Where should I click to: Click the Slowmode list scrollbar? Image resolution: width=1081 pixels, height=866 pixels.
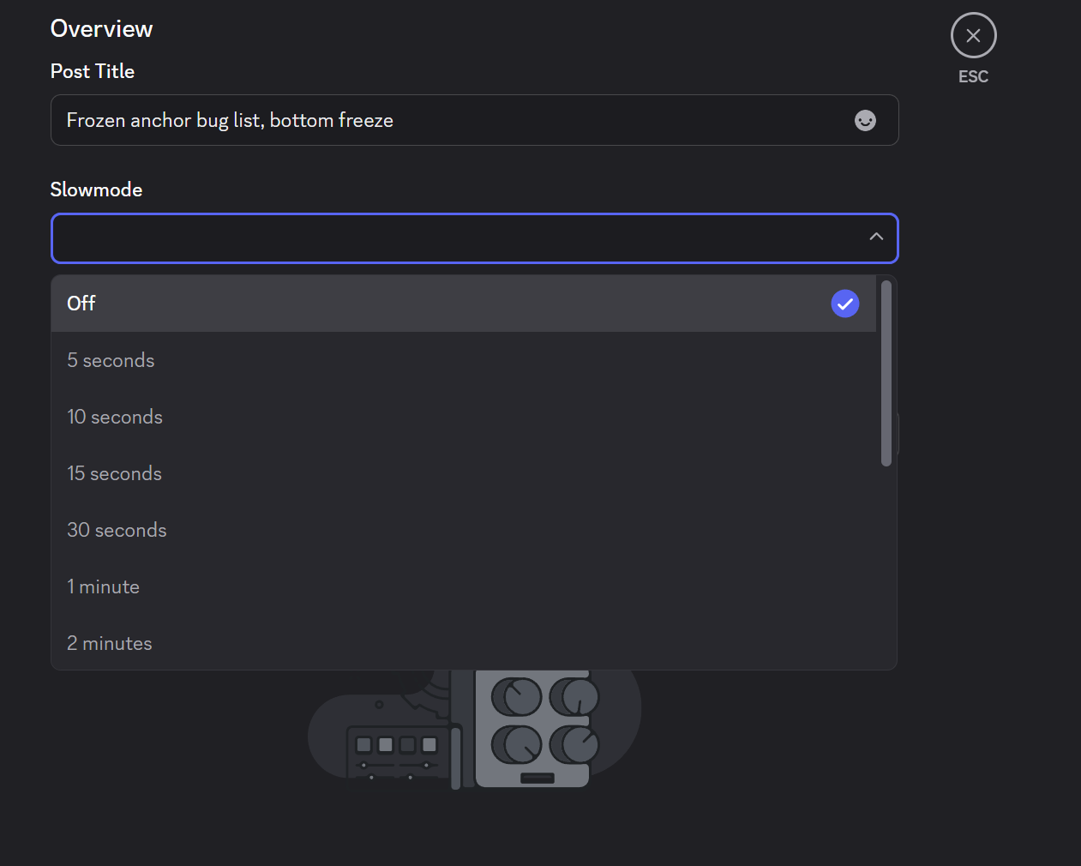(886, 374)
